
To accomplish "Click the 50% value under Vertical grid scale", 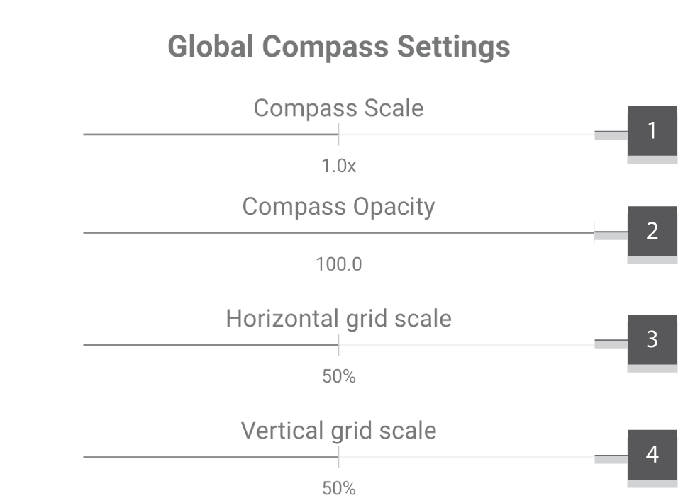I will pyautogui.click(x=338, y=489).
